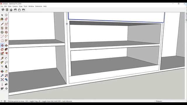Switch to the Front view

[11, 10]
